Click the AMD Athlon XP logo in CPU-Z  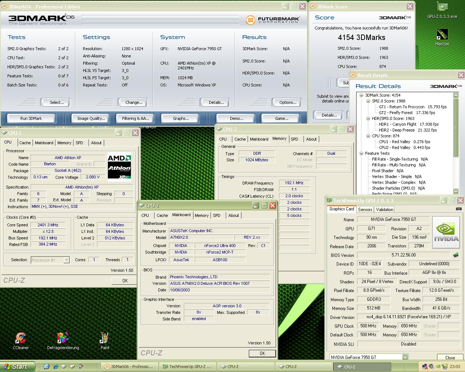pyautogui.click(x=120, y=167)
